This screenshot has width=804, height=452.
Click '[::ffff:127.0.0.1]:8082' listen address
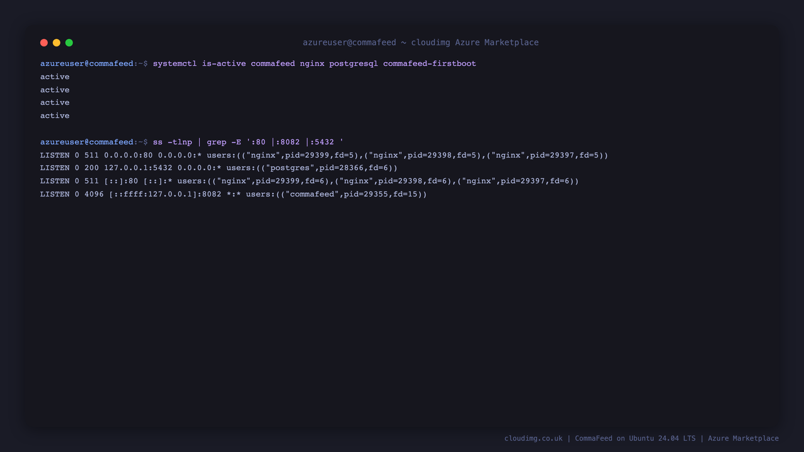click(165, 194)
